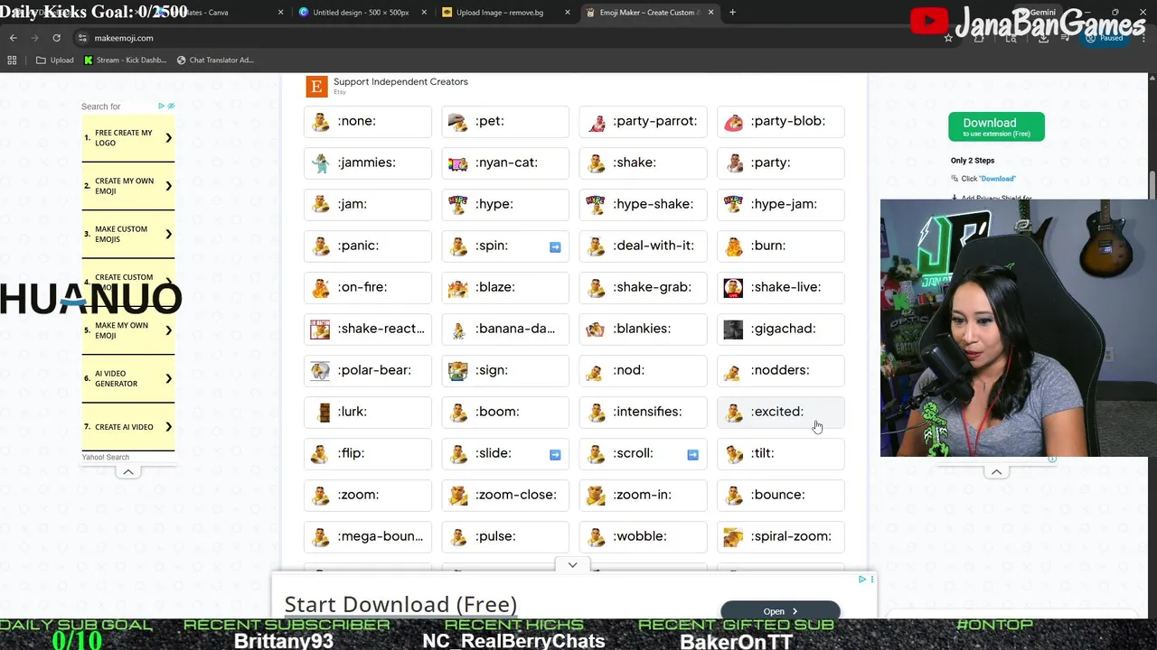Select the :nyan-cat: emoji
Viewport: 1157px width, 650px height.
click(505, 162)
